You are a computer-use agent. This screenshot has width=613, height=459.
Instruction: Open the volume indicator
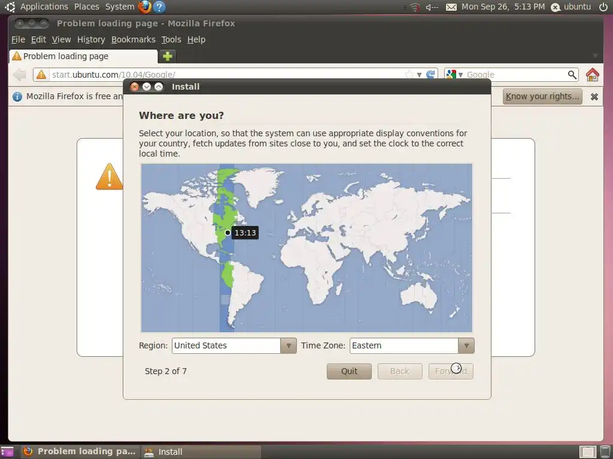click(432, 7)
